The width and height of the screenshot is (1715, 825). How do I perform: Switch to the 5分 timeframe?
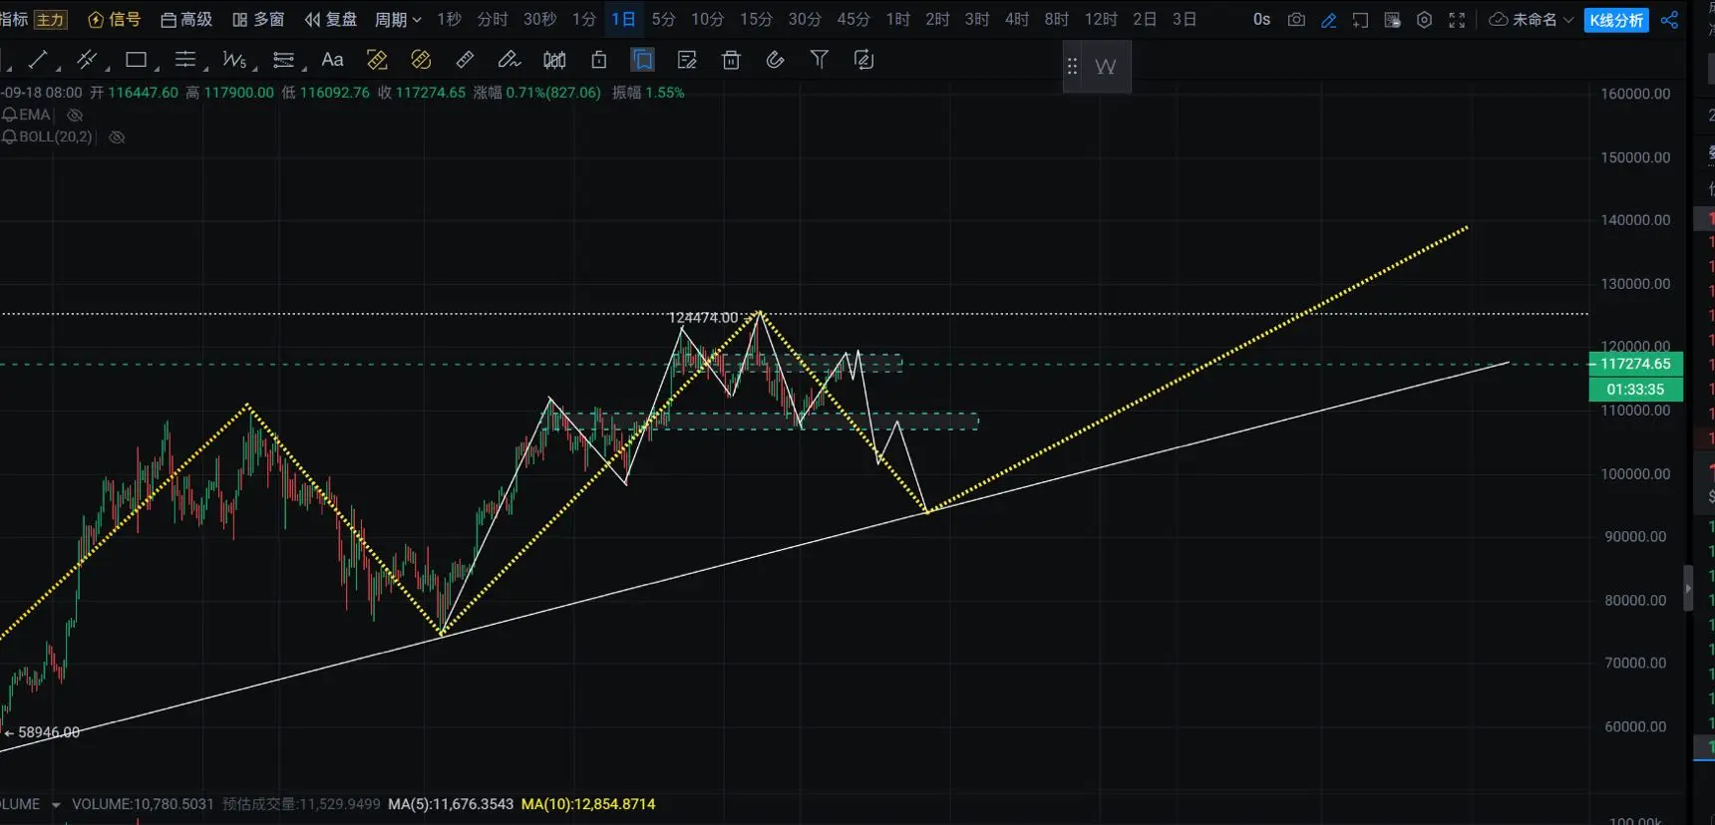pos(663,20)
